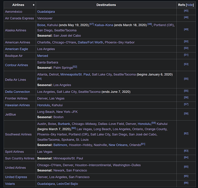Open the Southwest Airlines link
Viewport: 198px width, 188px height.
[18, 135]
